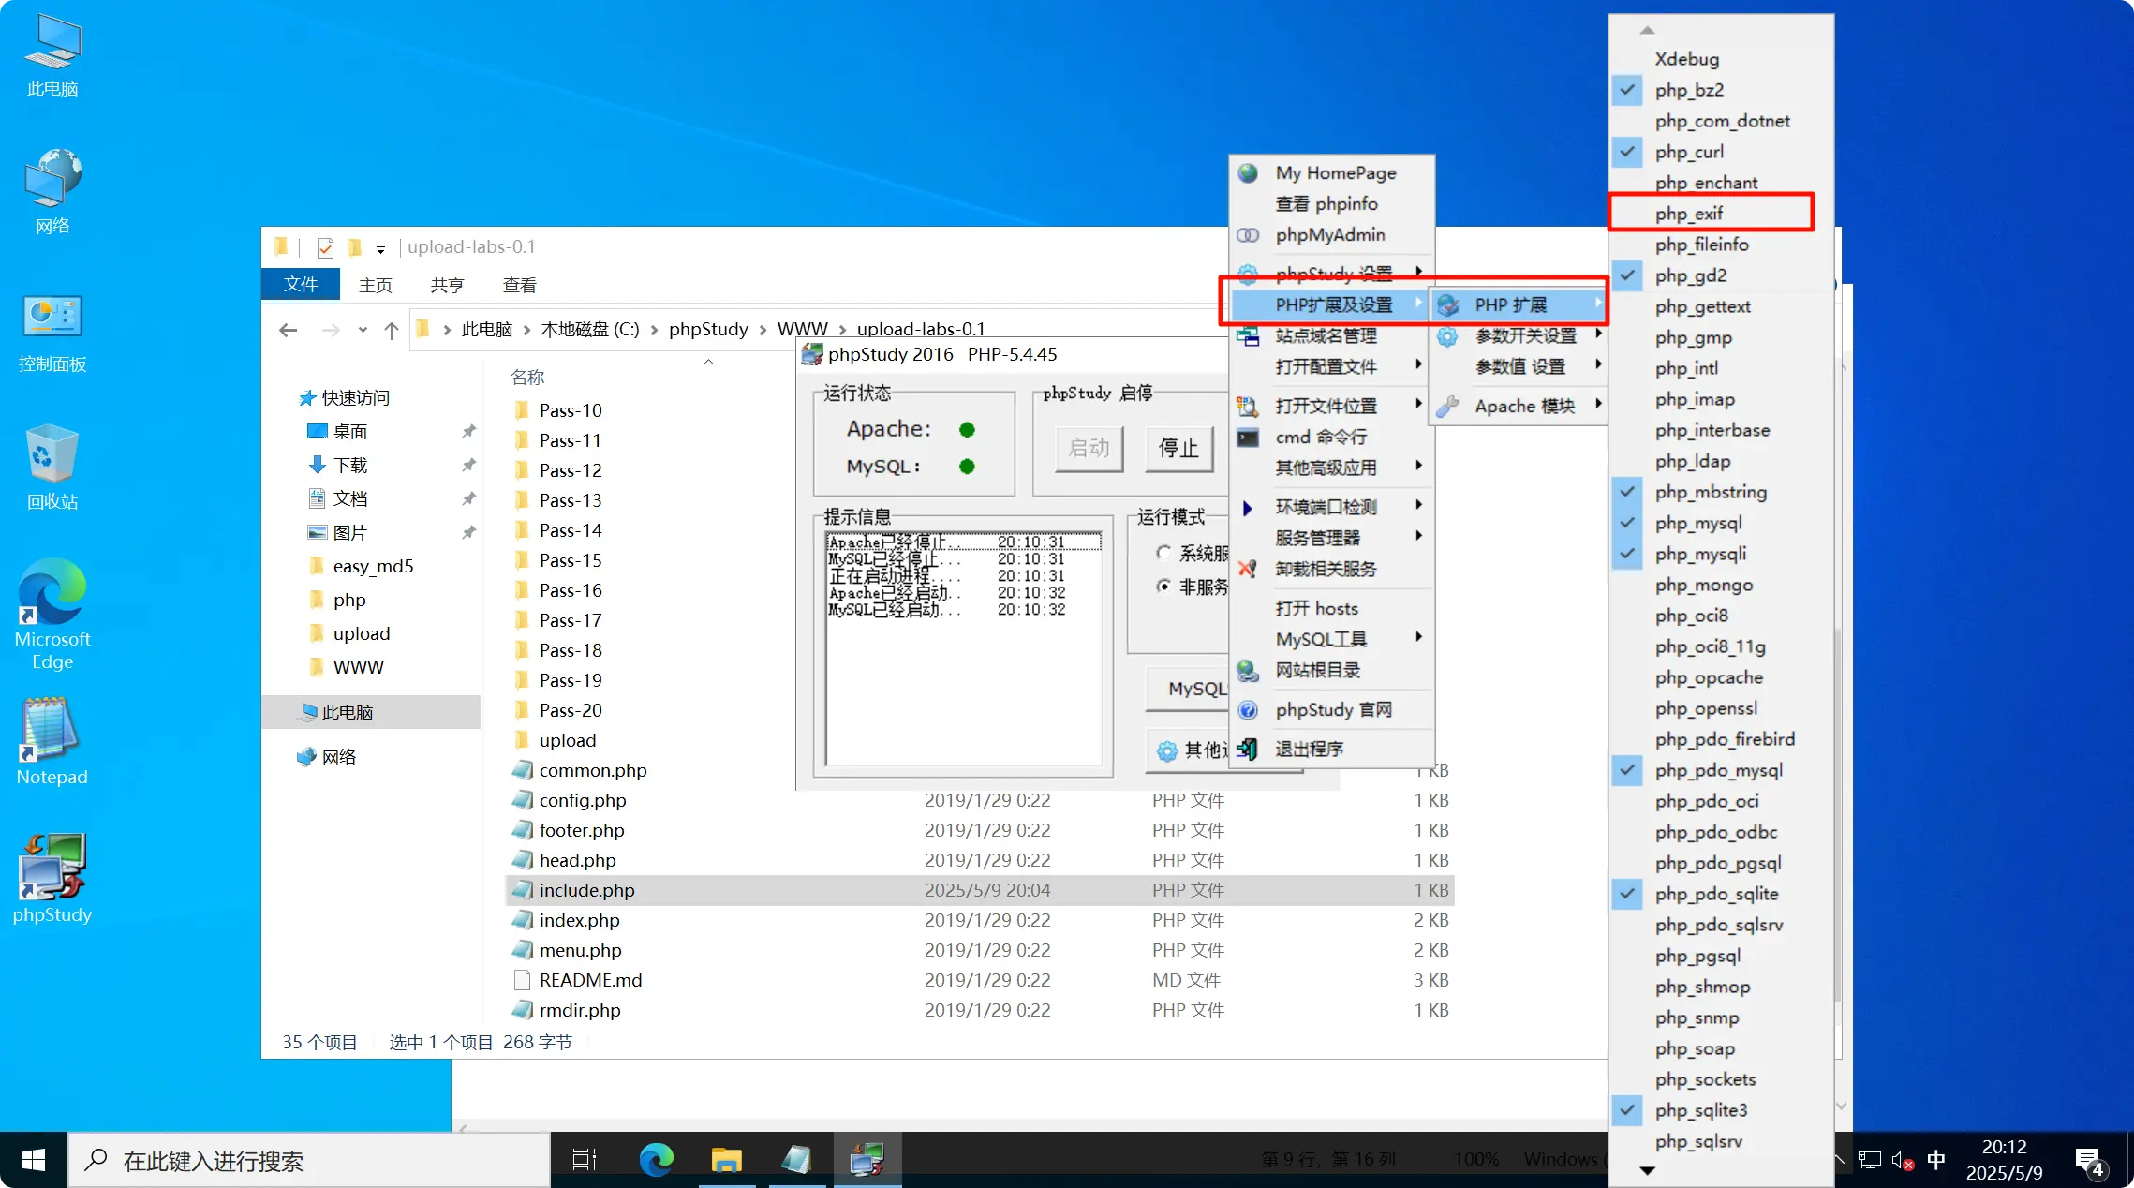Click the phpStudy 官网 help icon

click(1248, 710)
